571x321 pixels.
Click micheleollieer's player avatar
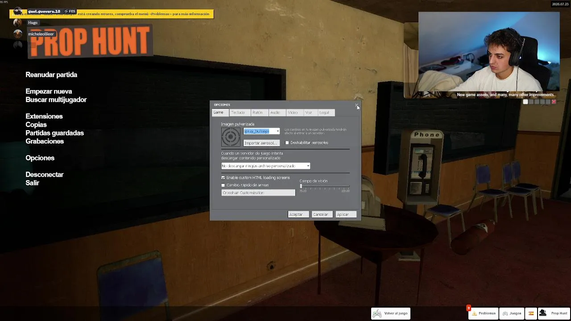pyautogui.click(x=17, y=34)
